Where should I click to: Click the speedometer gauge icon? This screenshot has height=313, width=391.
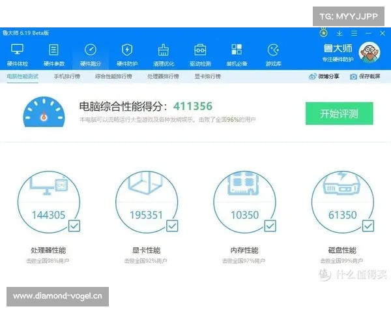44,112
